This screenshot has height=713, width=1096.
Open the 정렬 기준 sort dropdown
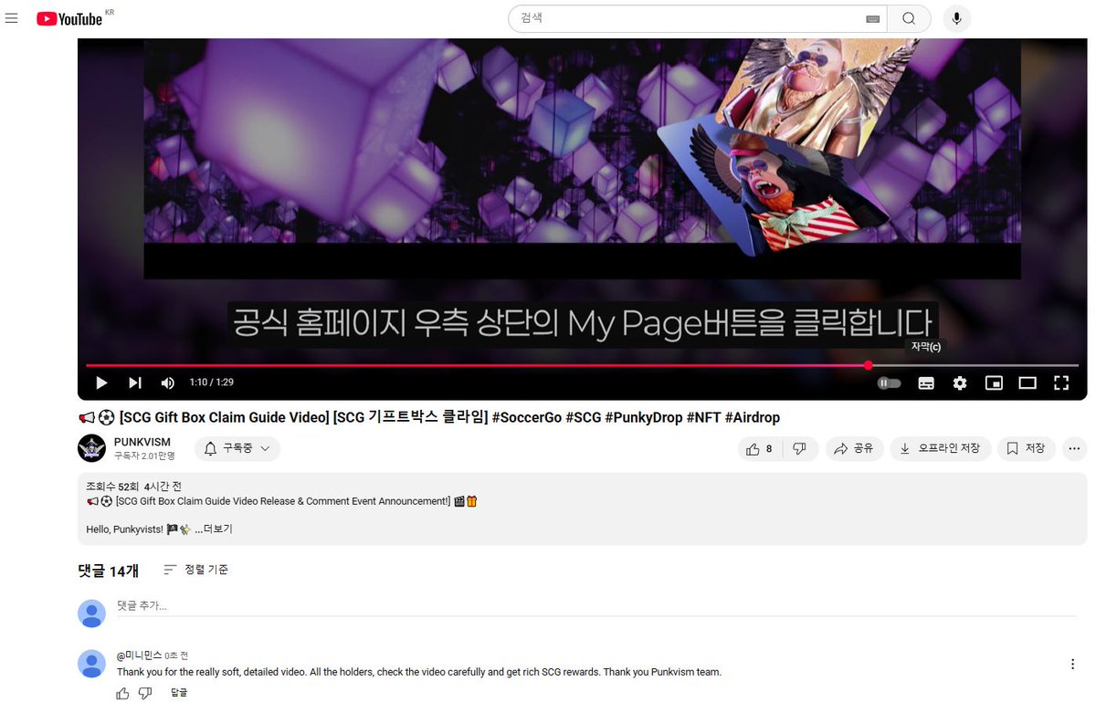pos(196,570)
